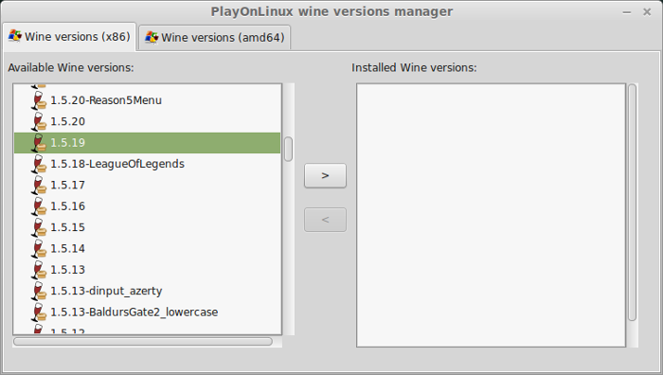Click the wine icon next to 1.5.20
Screen dimensions: 663x375
point(39,122)
